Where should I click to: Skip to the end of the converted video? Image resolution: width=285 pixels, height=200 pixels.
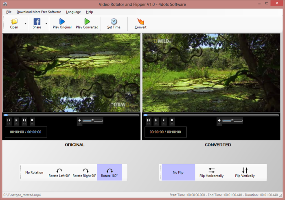click(x=164, y=120)
